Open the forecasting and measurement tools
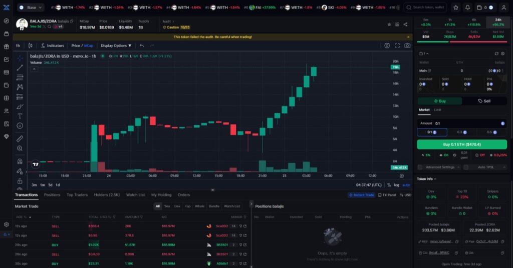This screenshot has width=513, height=268. pyautogui.click(x=20, y=96)
